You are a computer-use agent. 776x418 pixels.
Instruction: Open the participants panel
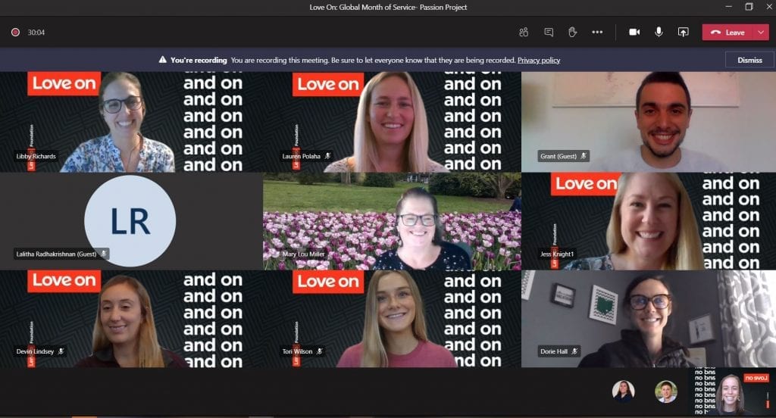(x=524, y=32)
